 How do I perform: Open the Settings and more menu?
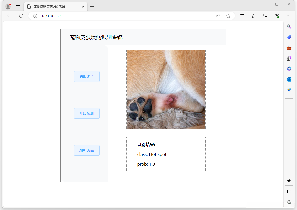point(289,16)
